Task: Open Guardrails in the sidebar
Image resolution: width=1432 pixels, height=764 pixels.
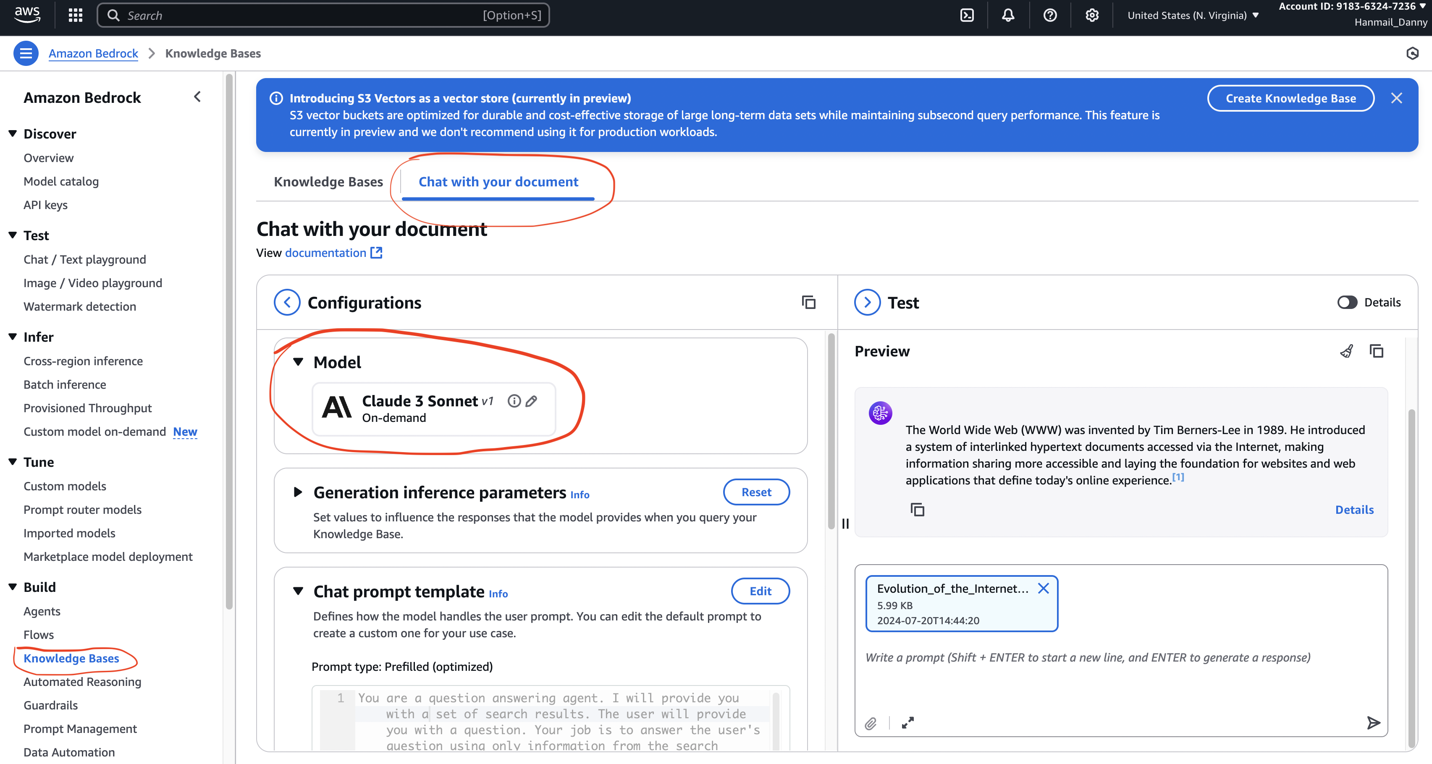Action: pos(50,705)
